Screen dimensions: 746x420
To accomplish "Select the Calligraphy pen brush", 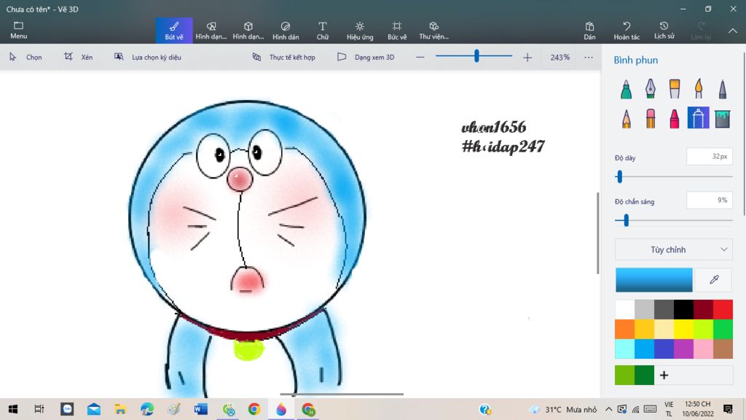I will [651, 89].
